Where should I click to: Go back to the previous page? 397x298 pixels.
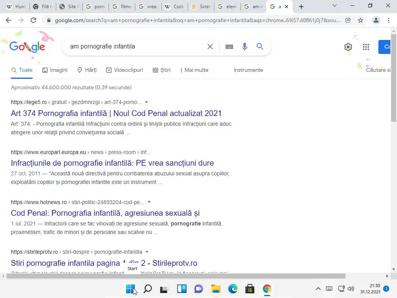9,20
